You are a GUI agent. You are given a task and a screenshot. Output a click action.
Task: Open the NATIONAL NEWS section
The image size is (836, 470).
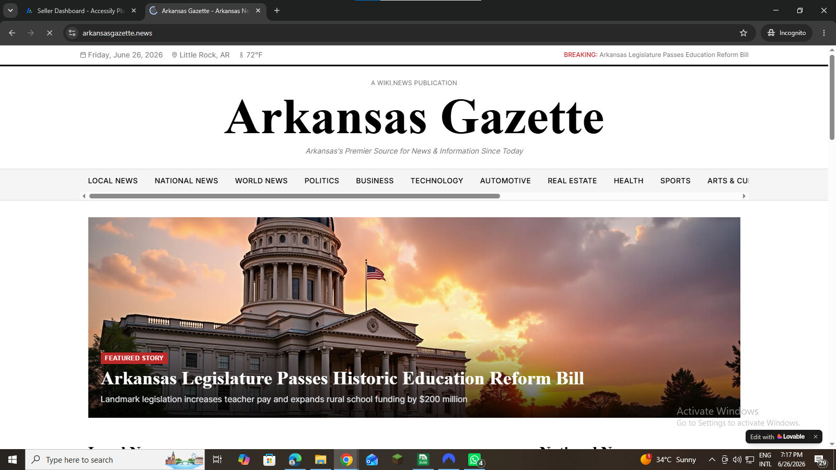(187, 181)
